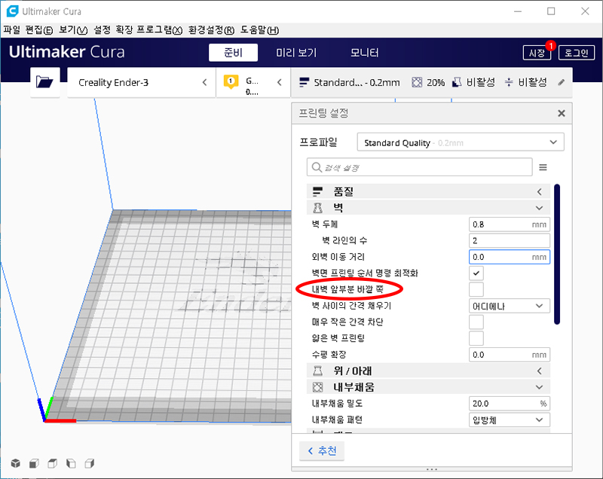The image size is (603, 479).
Task: Click the 벽 두께 value field
Action: tap(510, 224)
